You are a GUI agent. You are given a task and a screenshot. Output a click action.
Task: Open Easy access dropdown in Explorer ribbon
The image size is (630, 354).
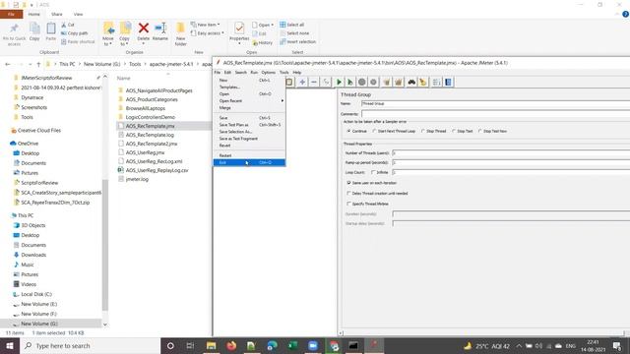point(207,33)
